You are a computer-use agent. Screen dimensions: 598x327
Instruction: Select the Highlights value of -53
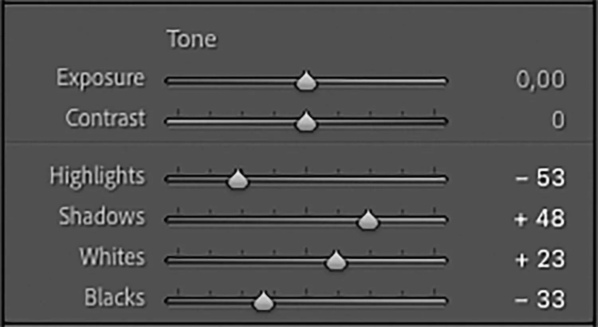pos(540,178)
